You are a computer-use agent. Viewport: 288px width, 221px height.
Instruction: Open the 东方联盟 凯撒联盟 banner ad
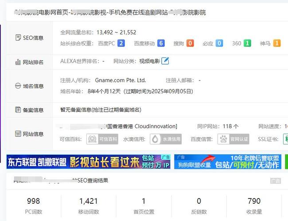coord(88,162)
